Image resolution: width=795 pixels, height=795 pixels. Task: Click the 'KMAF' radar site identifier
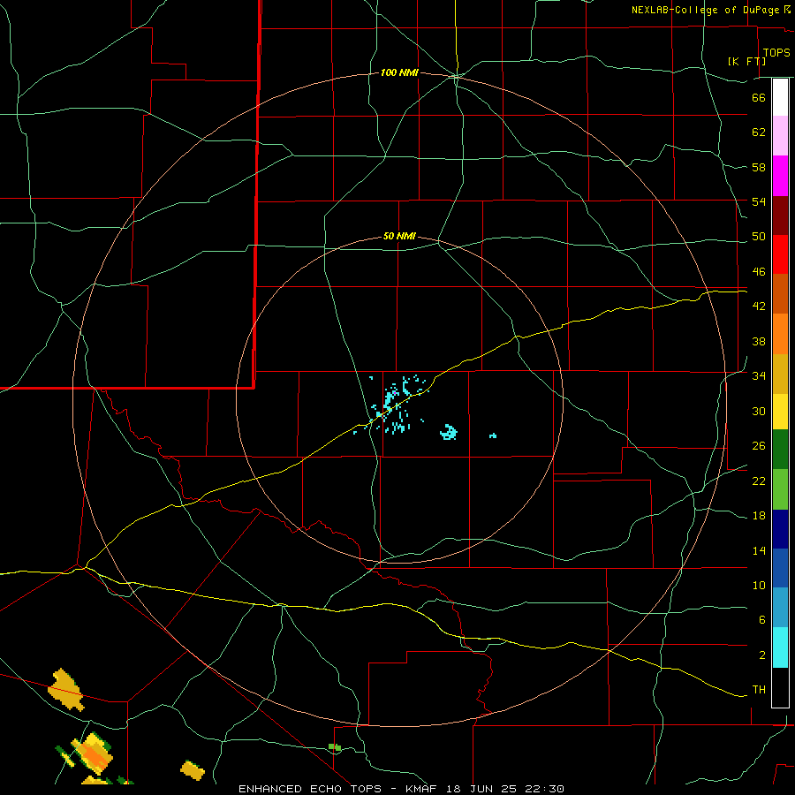pyautogui.click(x=421, y=789)
